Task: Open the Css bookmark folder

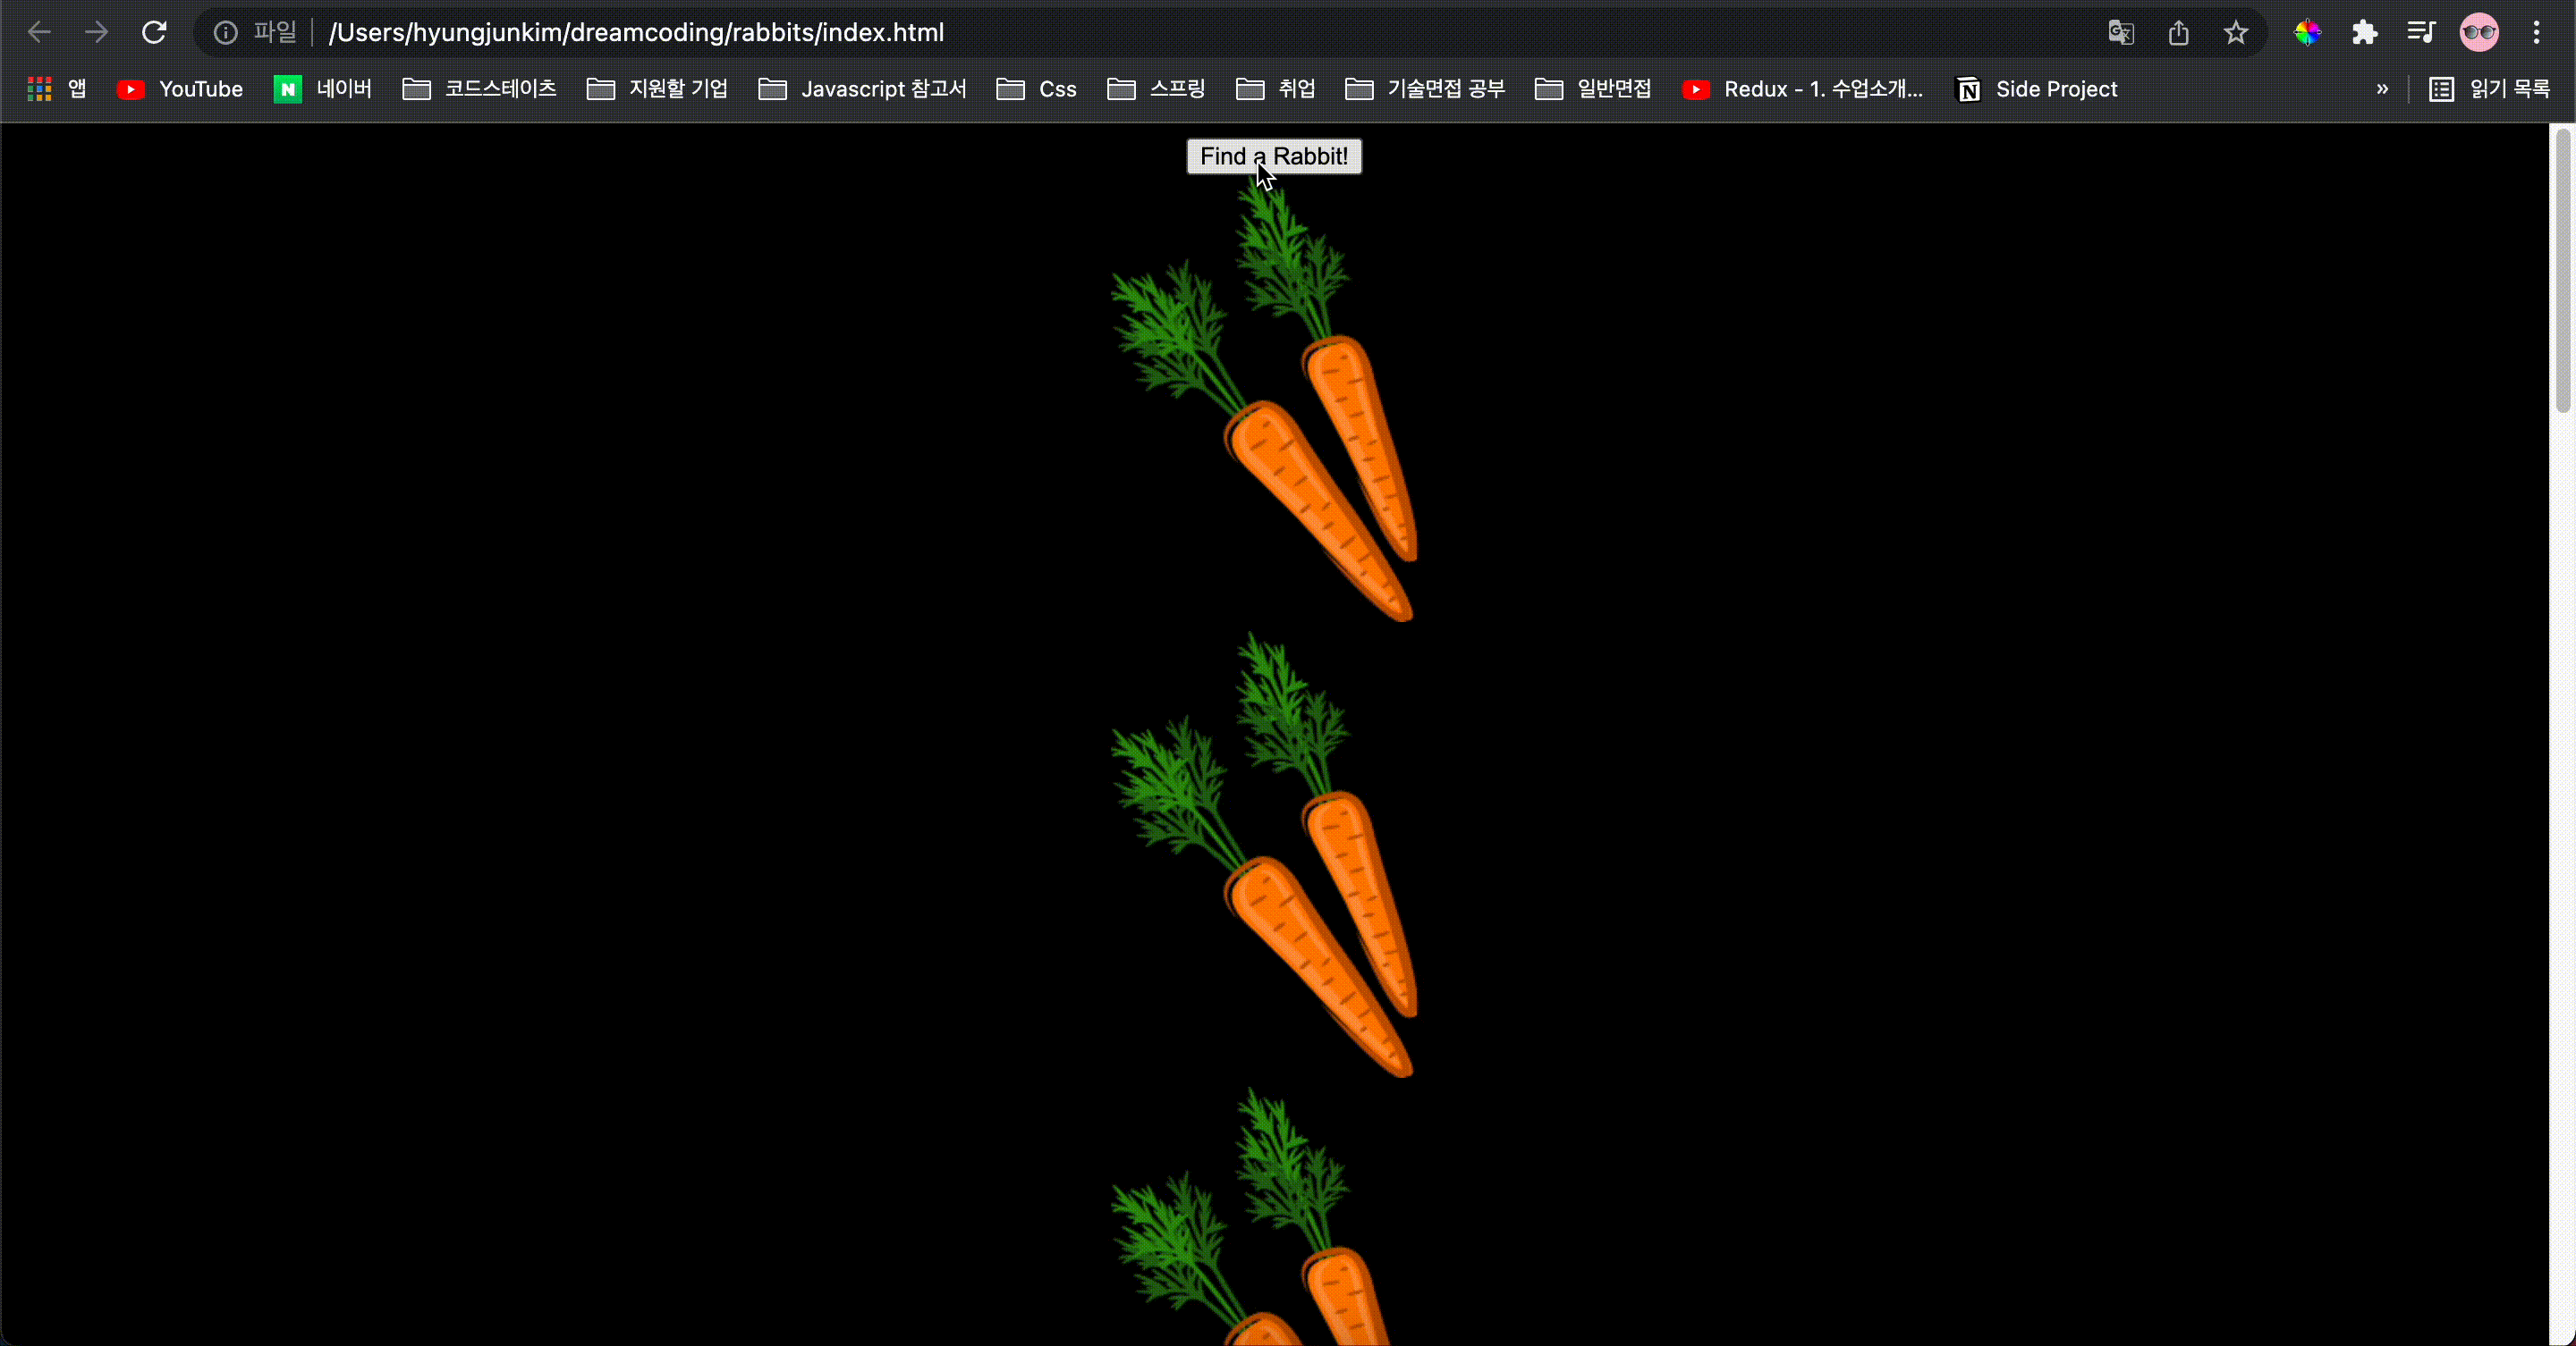Action: pos(1037,89)
